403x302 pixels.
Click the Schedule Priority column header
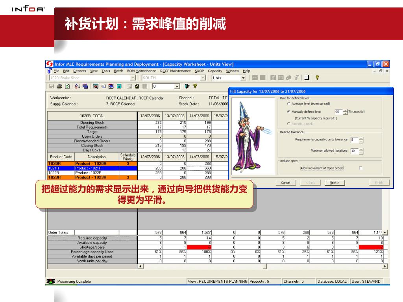coord(128,157)
